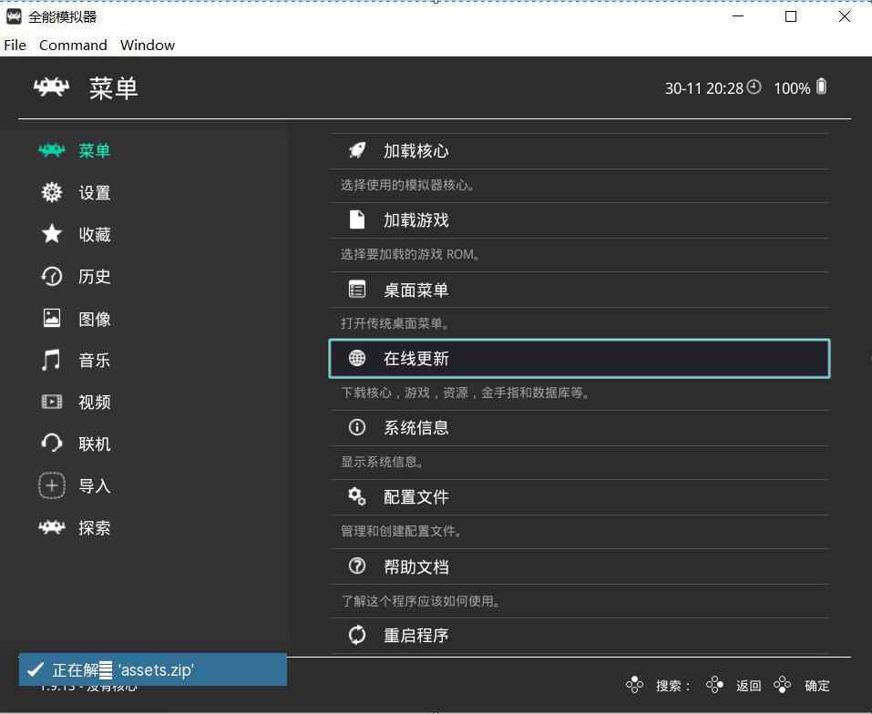
Task: Open the Command menu
Action: (x=73, y=45)
